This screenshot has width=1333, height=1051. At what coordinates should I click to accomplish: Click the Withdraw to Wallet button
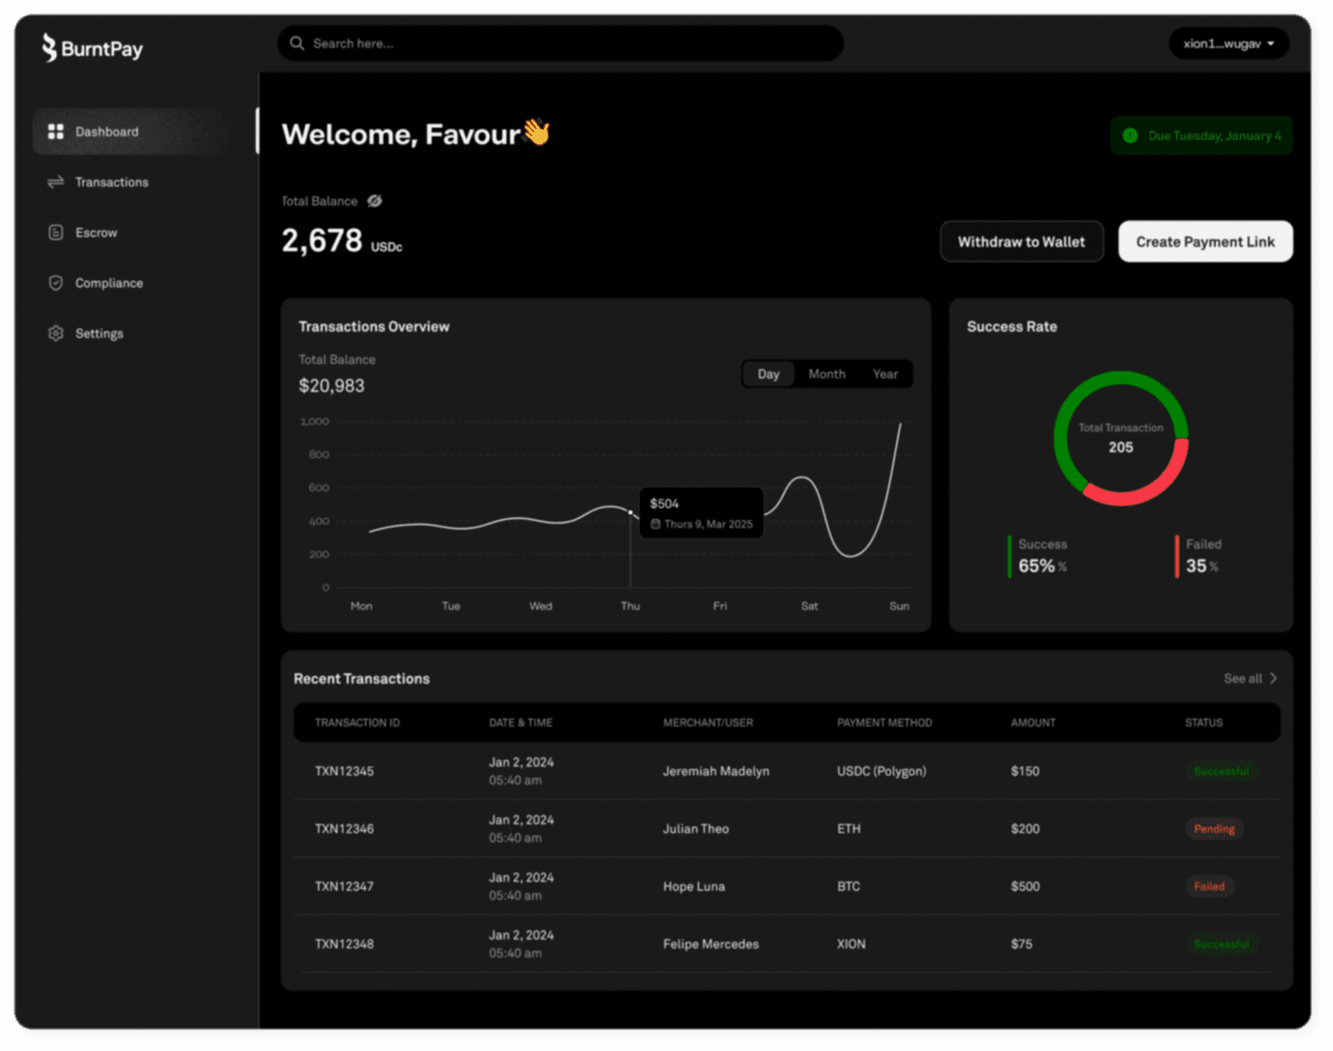pyautogui.click(x=1021, y=241)
